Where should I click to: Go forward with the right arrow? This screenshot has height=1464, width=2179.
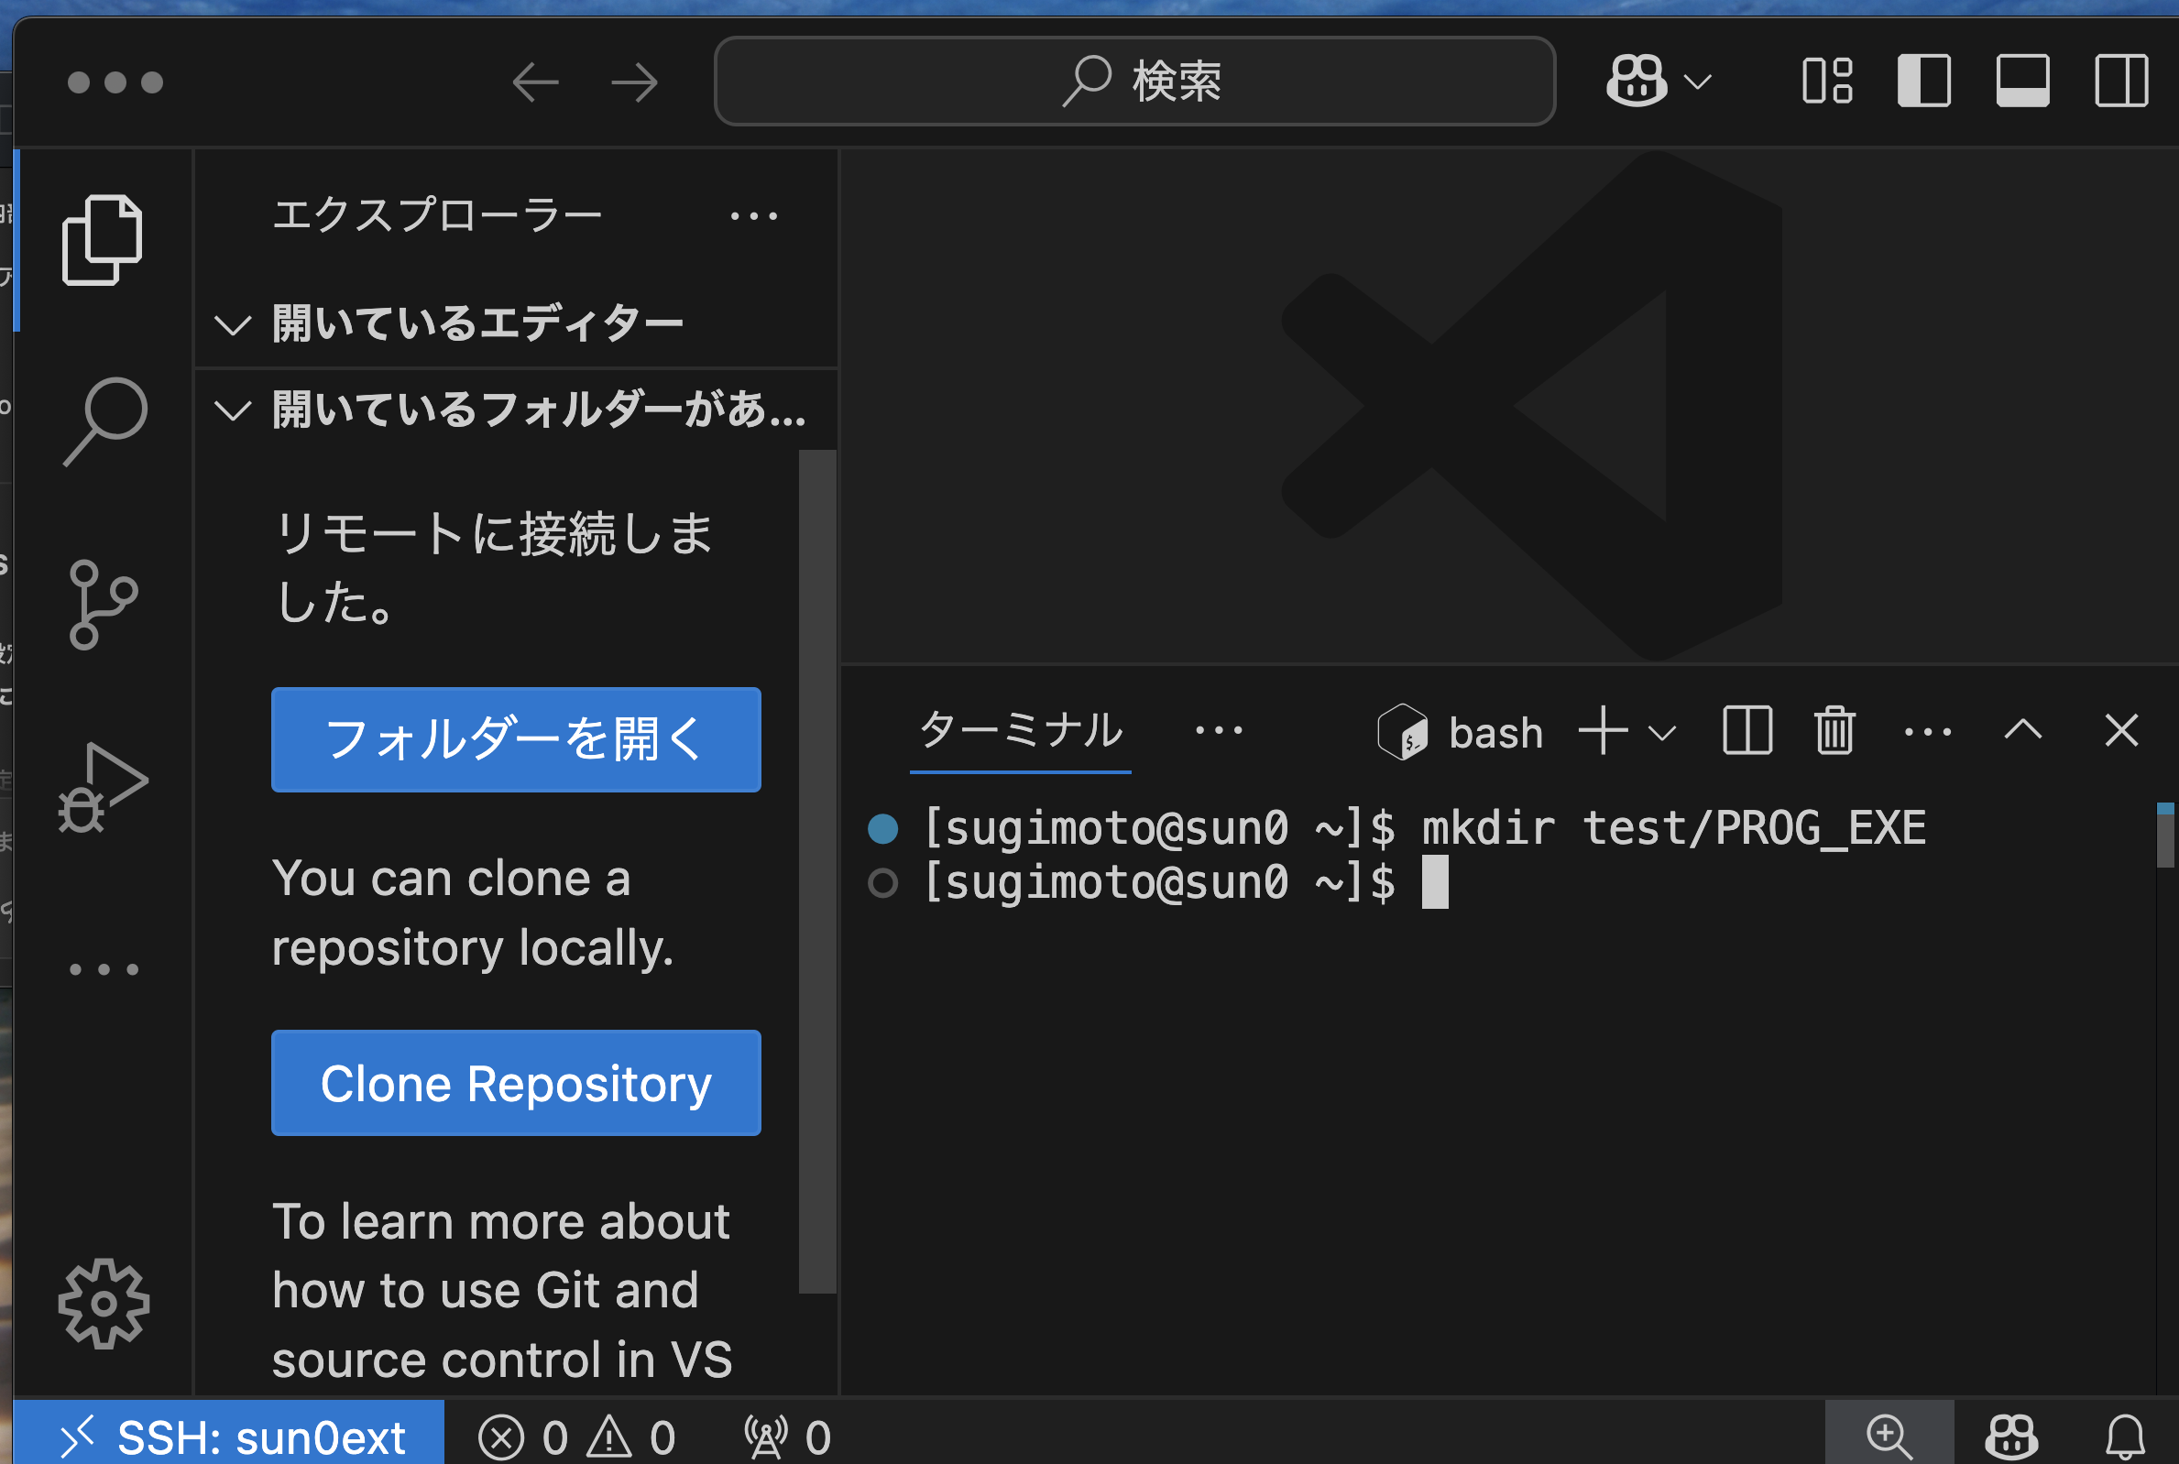635,82
